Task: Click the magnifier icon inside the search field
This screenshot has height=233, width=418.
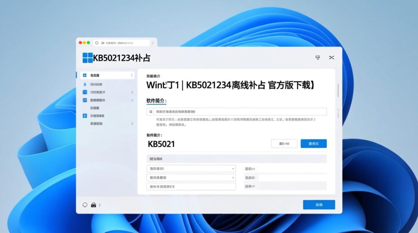Action: pos(150,111)
